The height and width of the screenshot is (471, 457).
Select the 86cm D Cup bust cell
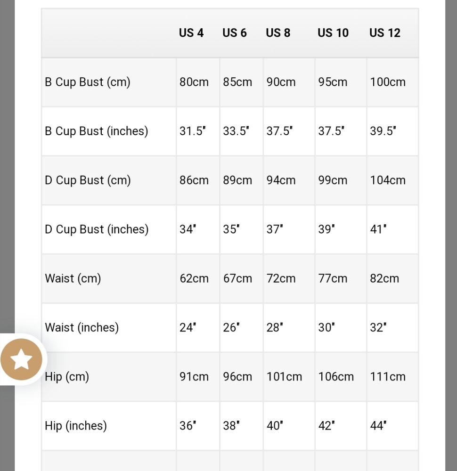[x=194, y=180]
